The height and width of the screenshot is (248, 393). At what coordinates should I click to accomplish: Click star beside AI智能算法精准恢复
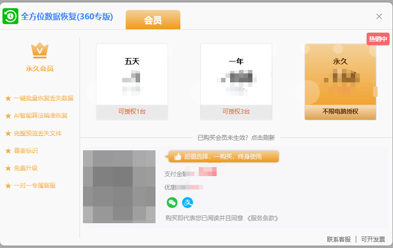[x=8, y=116]
